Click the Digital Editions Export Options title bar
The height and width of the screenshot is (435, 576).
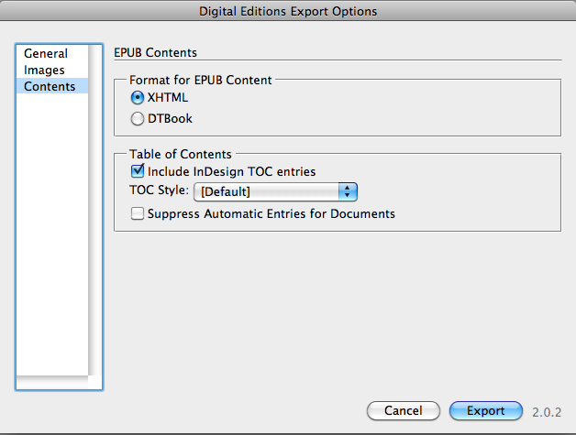pyautogui.click(x=288, y=12)
